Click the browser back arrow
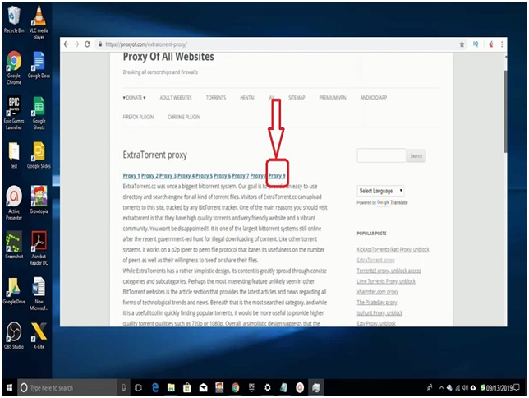529x398 pixels. (66, 44)
